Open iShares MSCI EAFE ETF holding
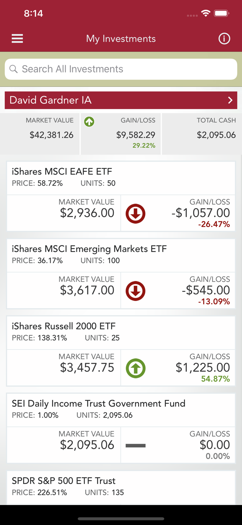This screenshot has height=525, width=242. (62, 171)
